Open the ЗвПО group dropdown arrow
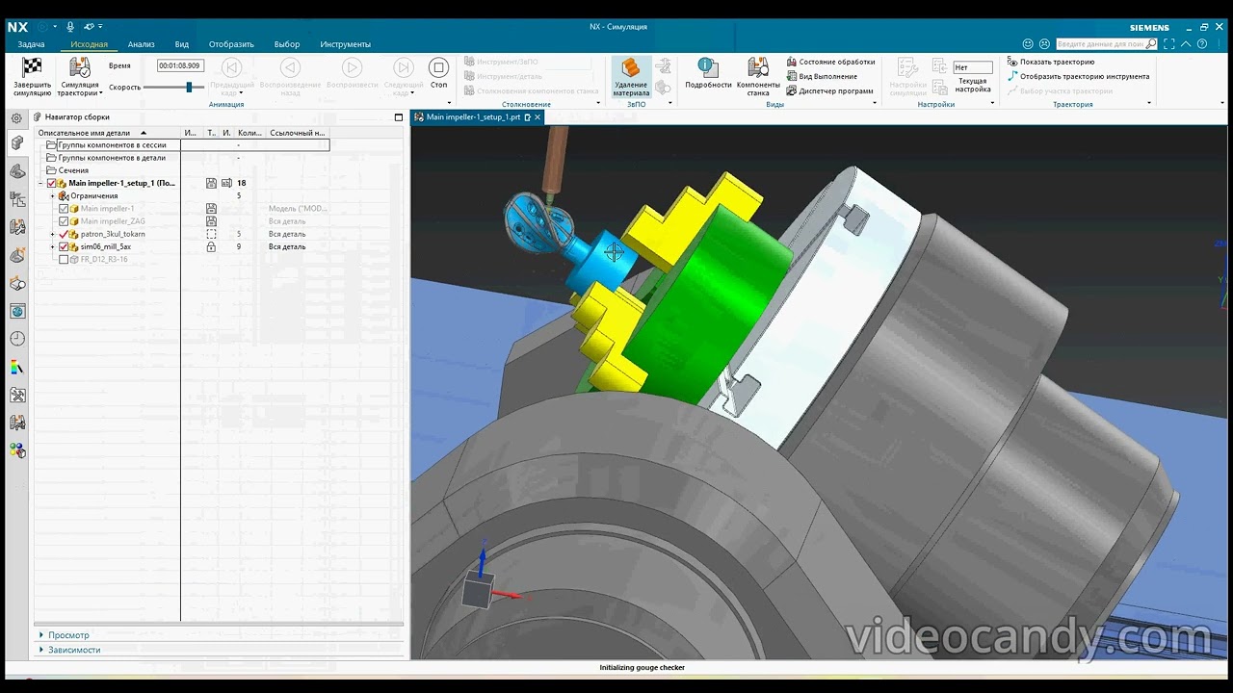 [670, 104]
